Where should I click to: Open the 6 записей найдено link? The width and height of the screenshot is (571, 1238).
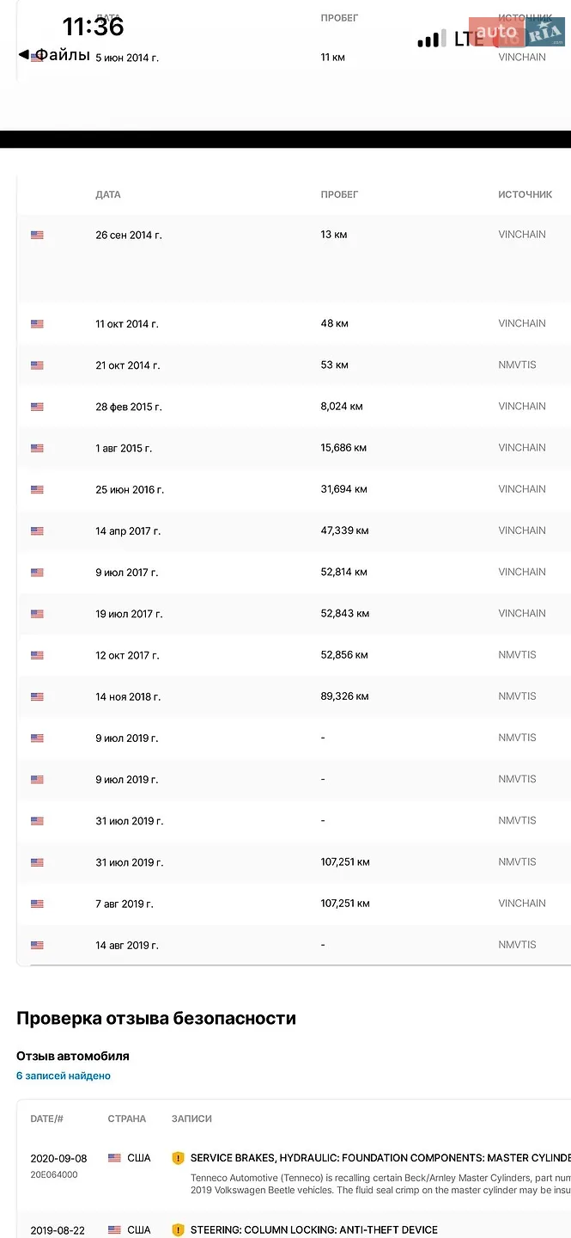pos(64,1076)
